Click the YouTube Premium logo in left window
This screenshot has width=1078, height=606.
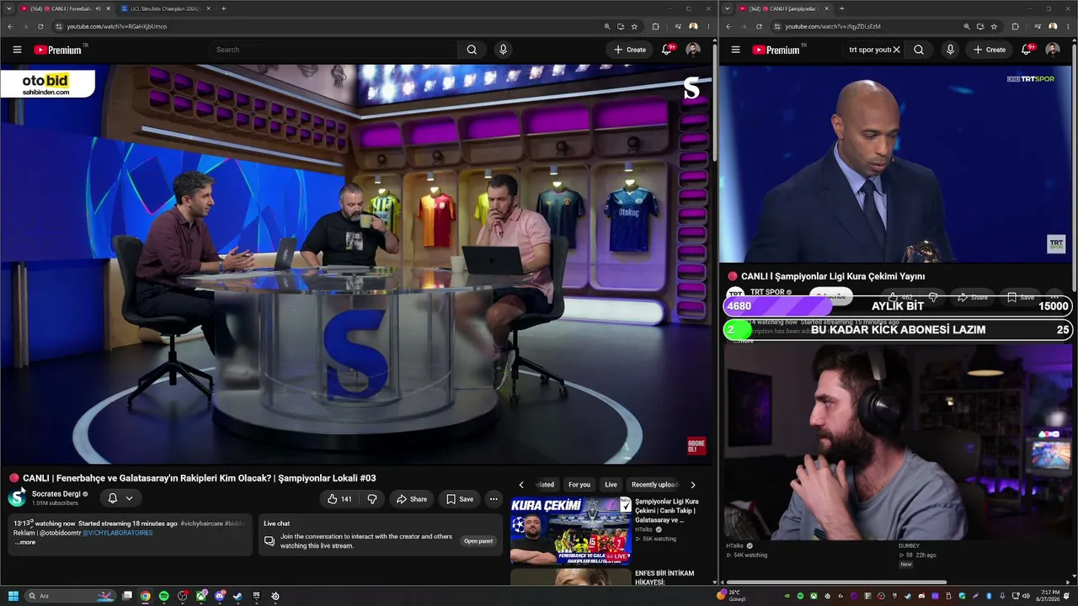tap(58, 50)
